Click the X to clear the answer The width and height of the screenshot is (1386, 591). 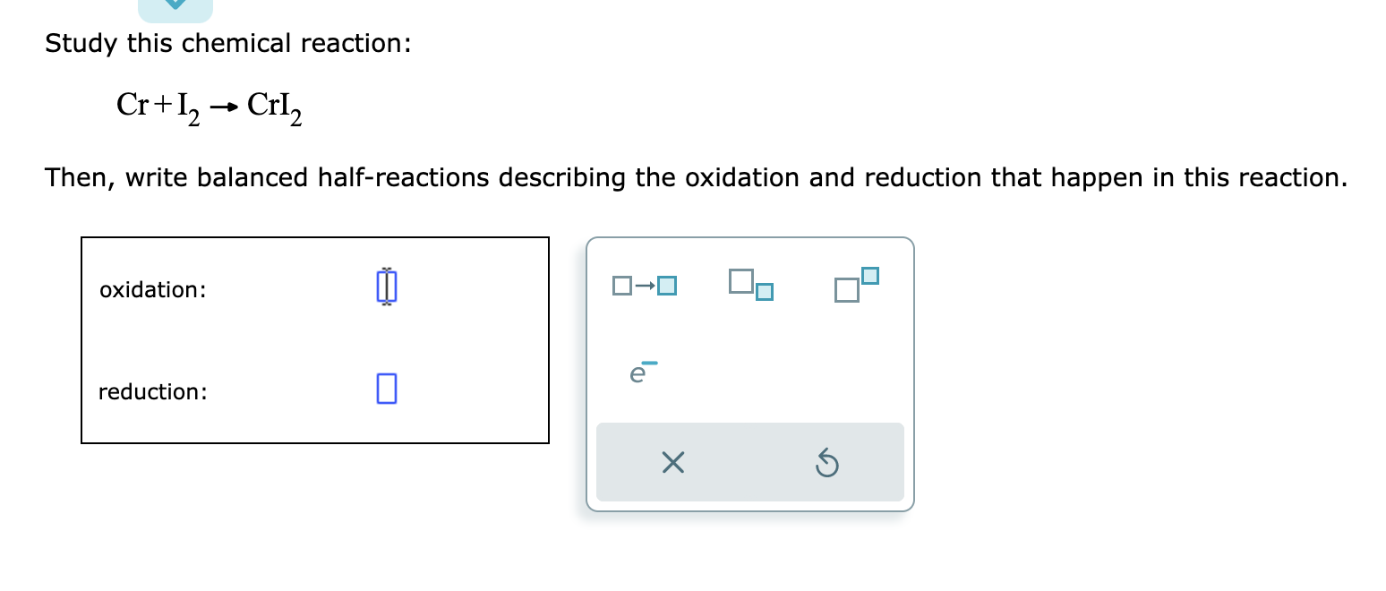673,464
